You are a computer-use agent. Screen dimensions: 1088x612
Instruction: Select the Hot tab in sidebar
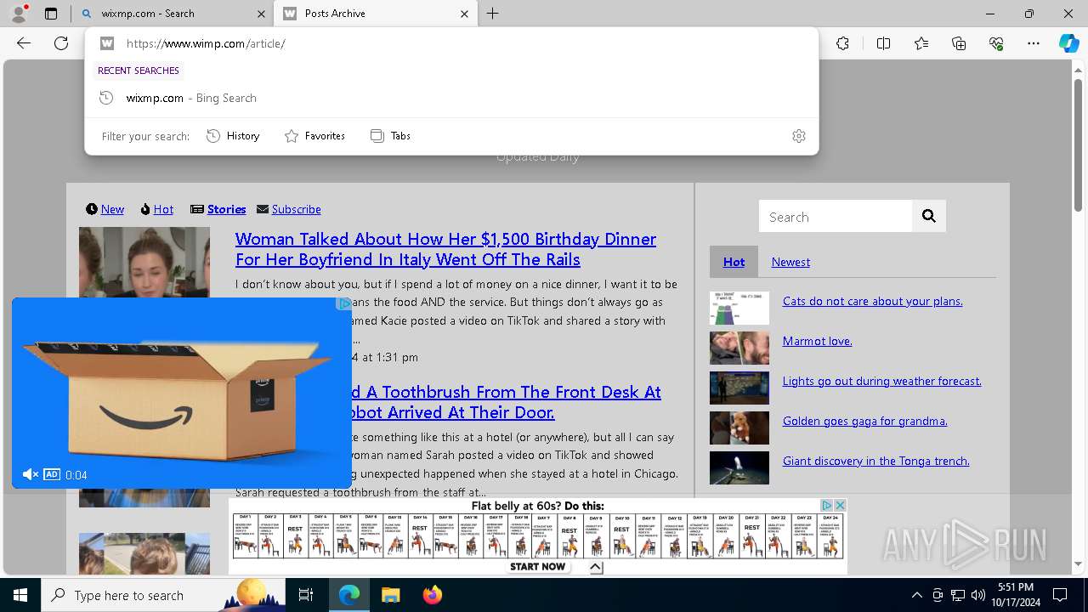pos(734,262)
